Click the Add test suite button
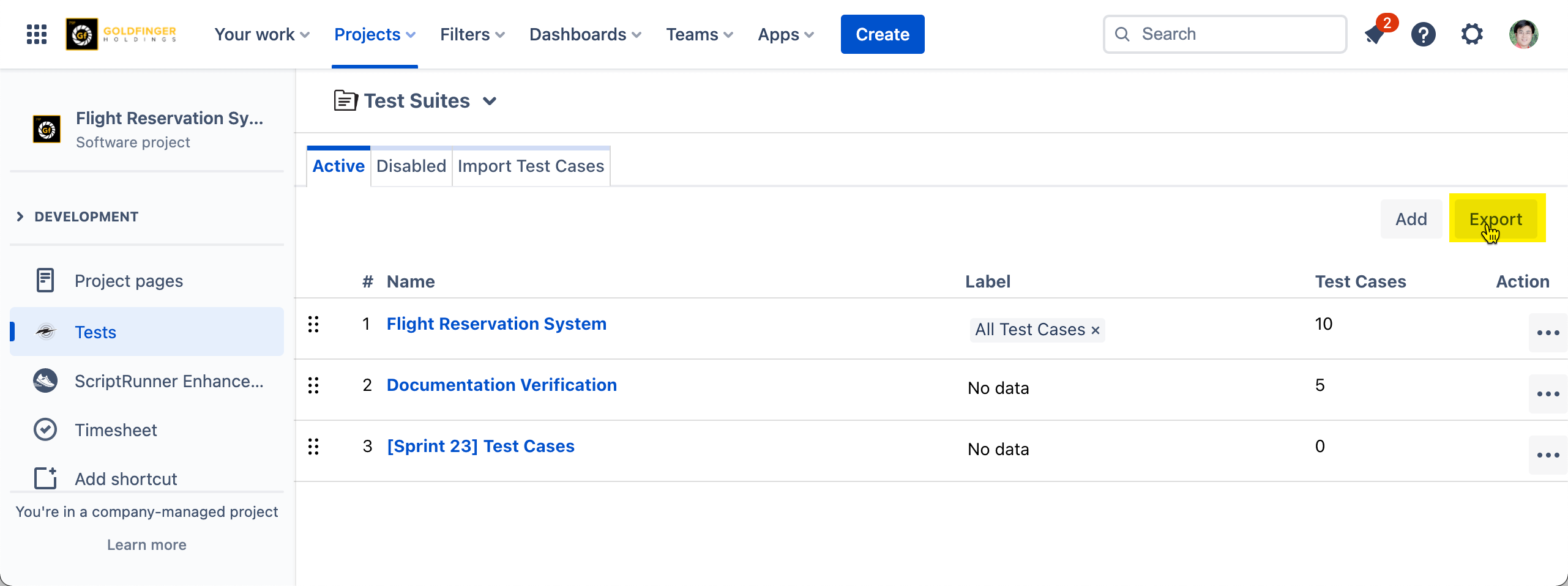 click(1411, 219)
